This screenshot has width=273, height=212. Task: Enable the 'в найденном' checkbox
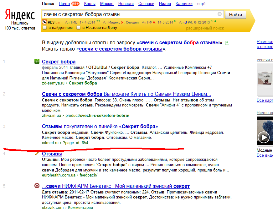[45, 28]
